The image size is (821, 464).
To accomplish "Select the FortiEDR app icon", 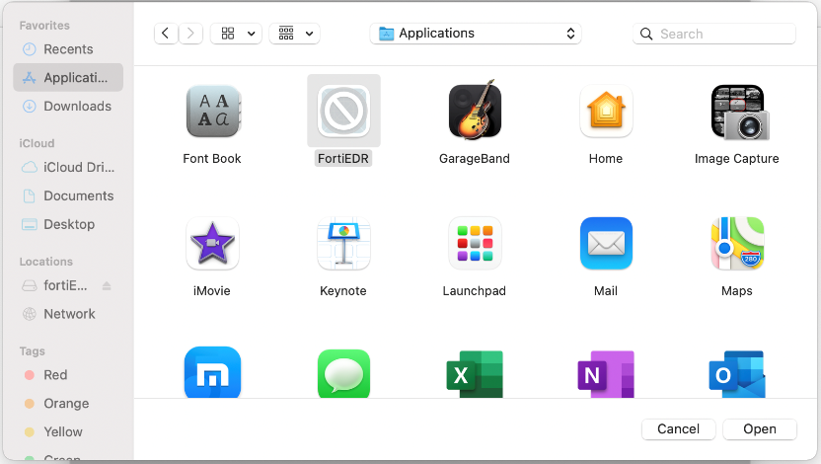I will [x=343, y=111].
